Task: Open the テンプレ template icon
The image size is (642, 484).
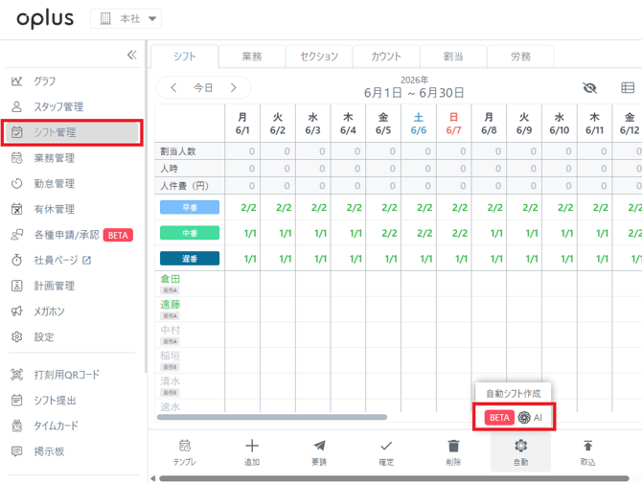Action: (x=185, y=446)
